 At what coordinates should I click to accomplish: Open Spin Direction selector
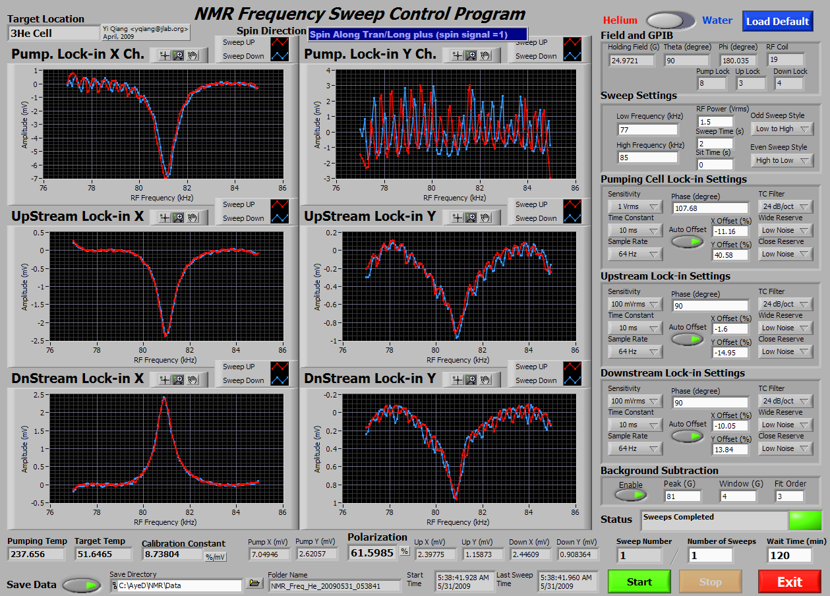[x=418, y=34]
